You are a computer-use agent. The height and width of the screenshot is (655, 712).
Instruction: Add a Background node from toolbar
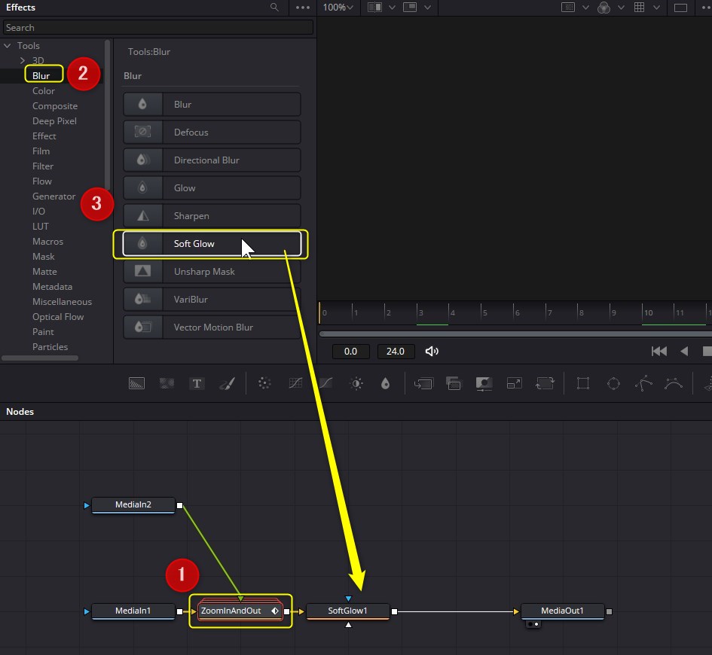point(136,384)
